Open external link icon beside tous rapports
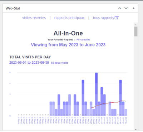This screenshot has width=143, height=132. [x=117, y=18]
